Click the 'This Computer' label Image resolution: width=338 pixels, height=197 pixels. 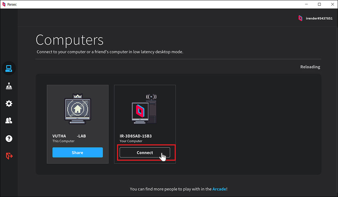coord(63,141)
